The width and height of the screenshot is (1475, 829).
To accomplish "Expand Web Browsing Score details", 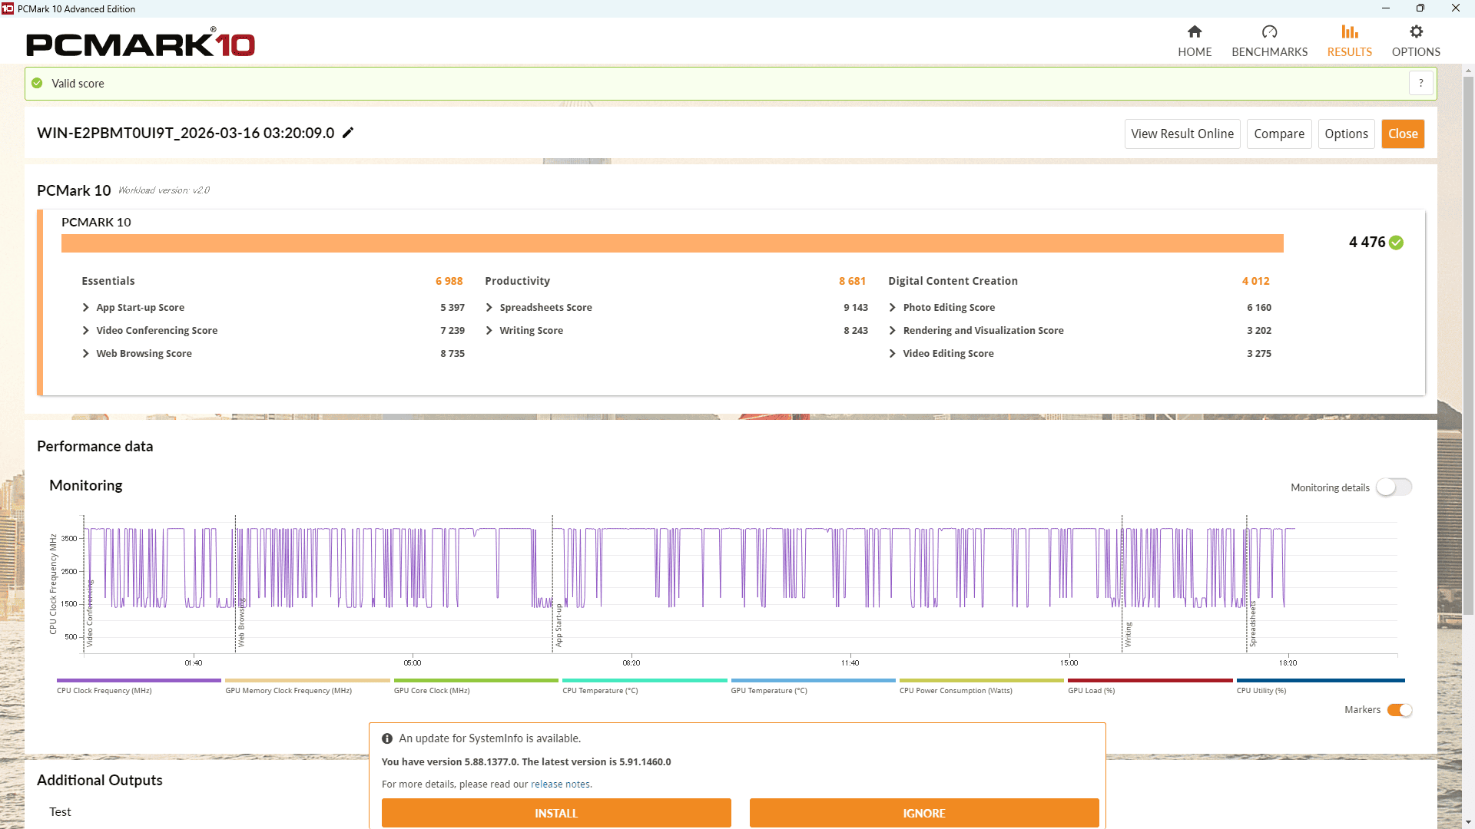I will pos(86,353).
